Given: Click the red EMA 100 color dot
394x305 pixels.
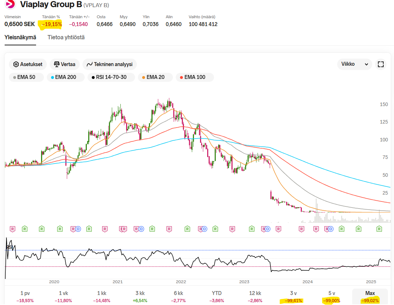Looking at the screenshot, I should pyautogui.click(x=181, y=77).
